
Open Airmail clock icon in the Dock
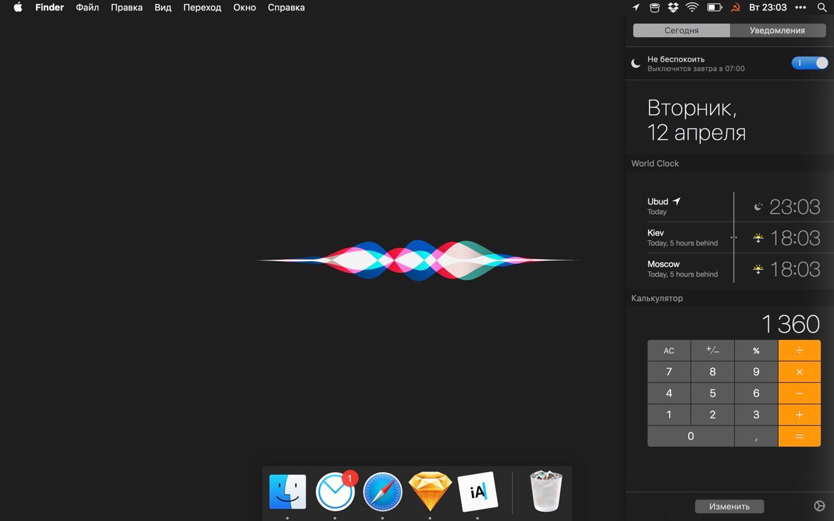(336, 492)
